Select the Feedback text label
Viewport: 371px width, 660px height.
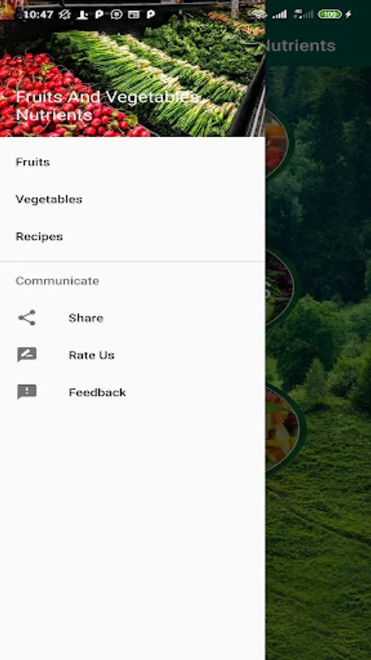click(98, 392)
